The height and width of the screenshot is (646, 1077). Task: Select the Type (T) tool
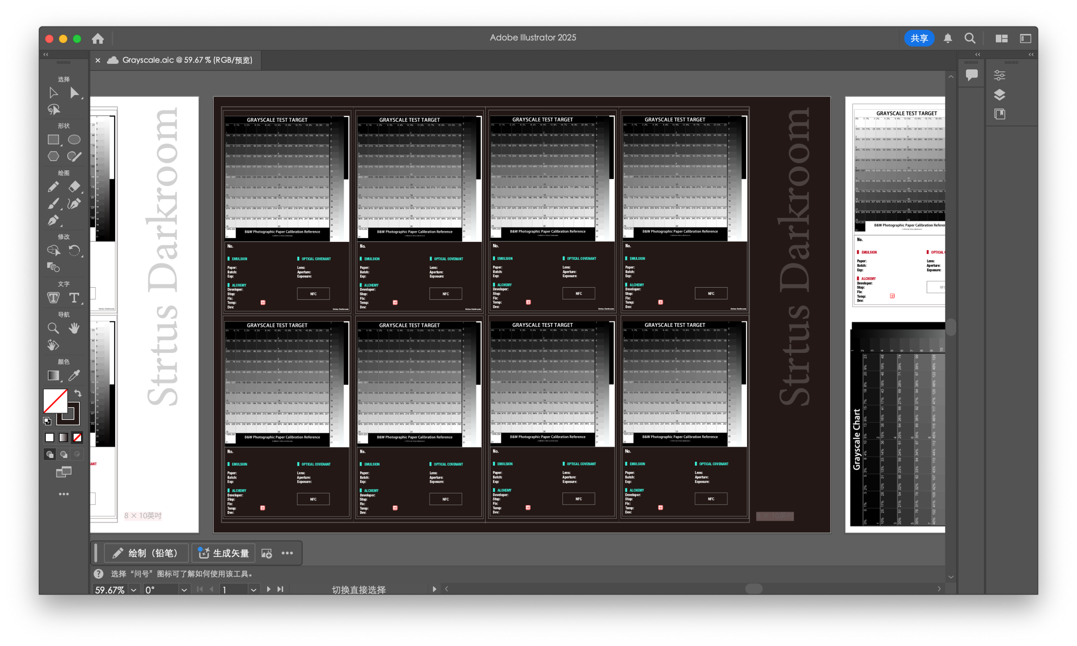[74, 298]
